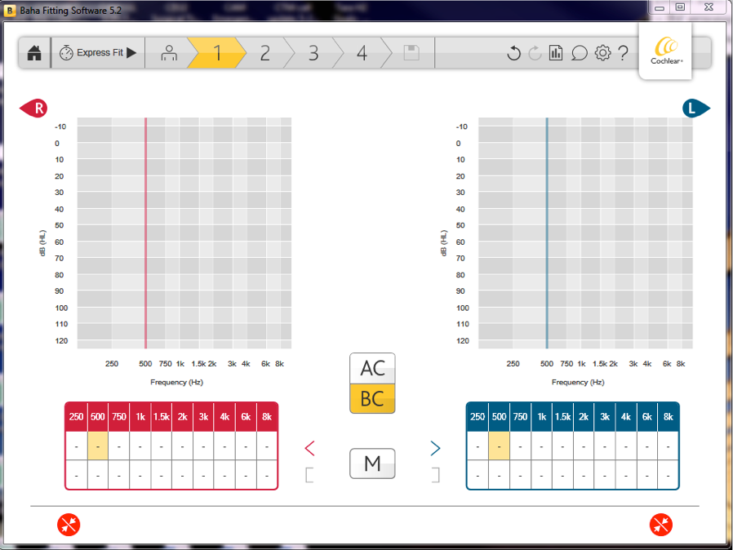Open the comments speech bubble icon
This screenshot has height=550, width=733.
(x=580, y=53)
